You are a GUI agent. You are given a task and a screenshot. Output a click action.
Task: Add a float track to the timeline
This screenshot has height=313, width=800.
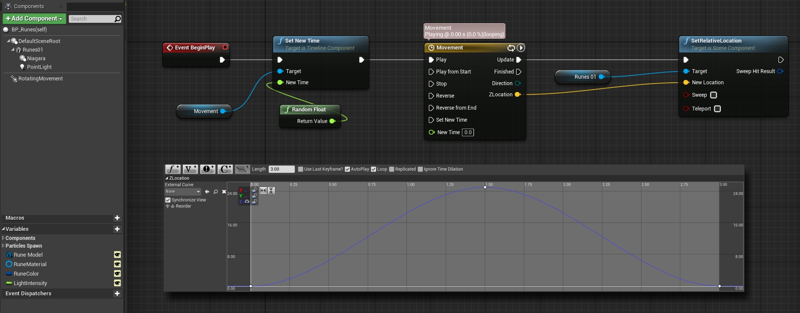click(173, 169)
